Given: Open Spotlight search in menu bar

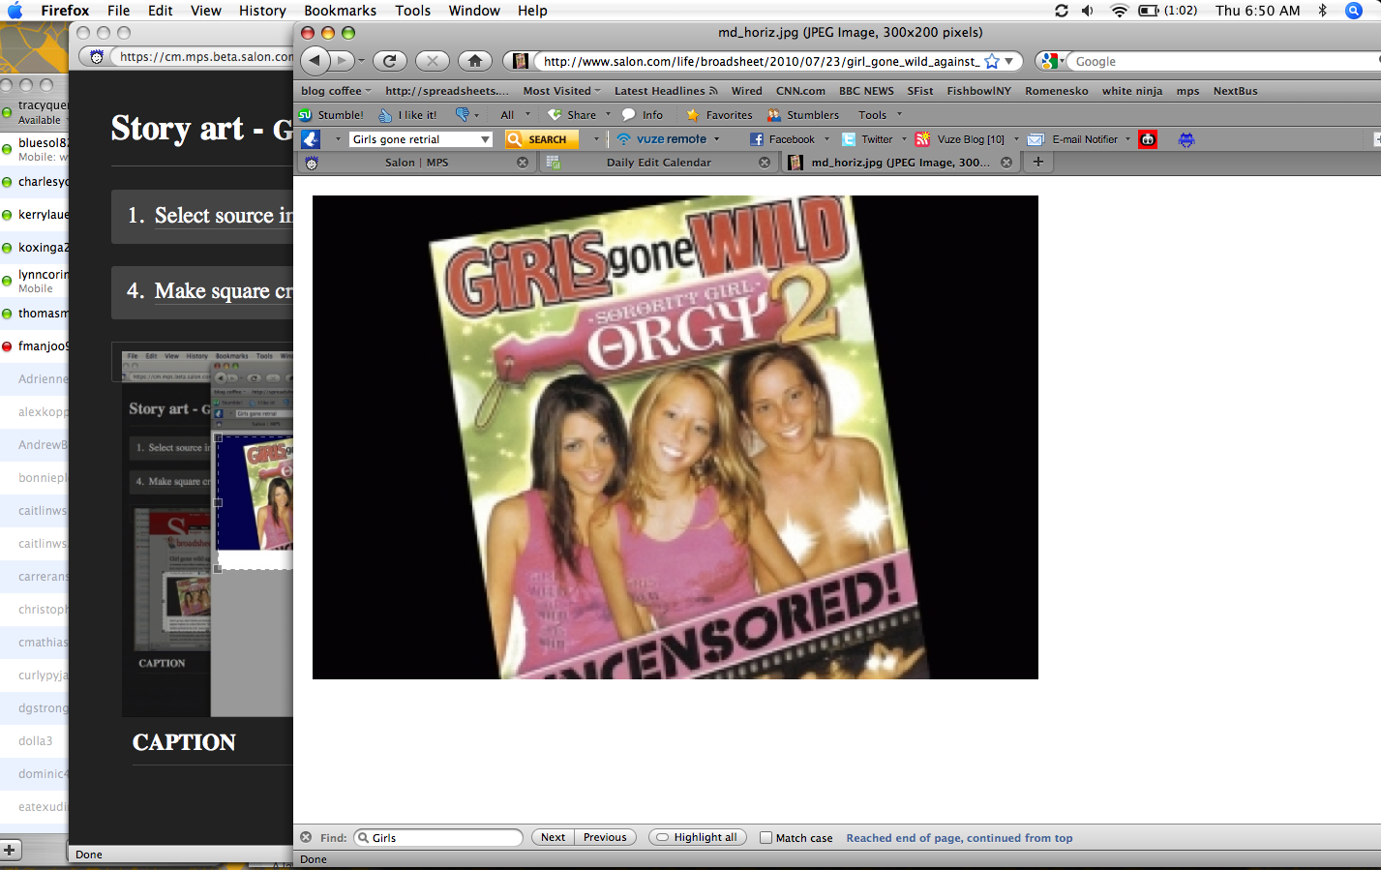Looking at the screenshot, I should [1354, 11].
